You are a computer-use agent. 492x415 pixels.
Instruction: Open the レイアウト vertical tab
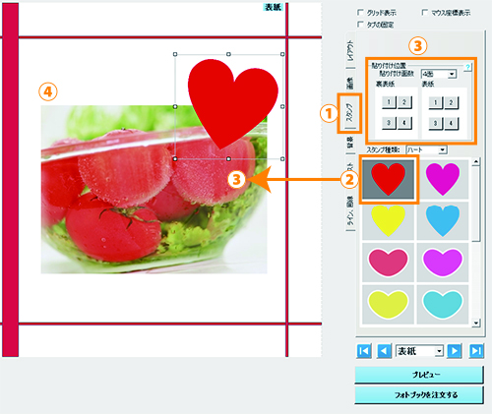point(350,49)
